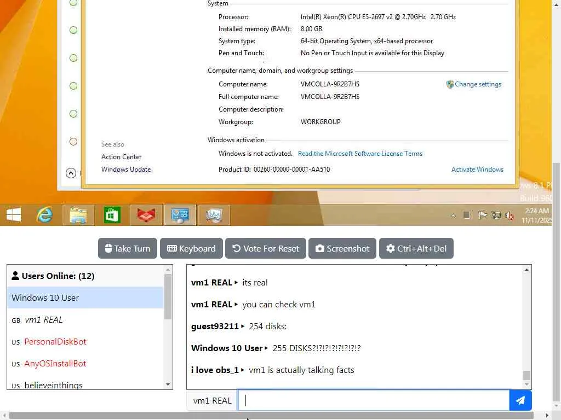This screenshot has height=420, width=561.
Task: Click the 64-bit Operating System system type value
Action: (367, 41)
